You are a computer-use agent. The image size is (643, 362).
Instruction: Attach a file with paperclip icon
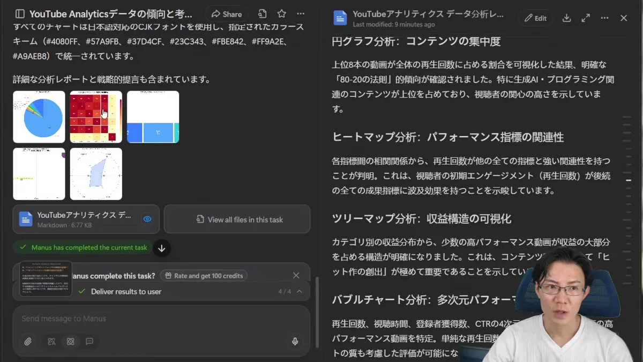(28, 342)
